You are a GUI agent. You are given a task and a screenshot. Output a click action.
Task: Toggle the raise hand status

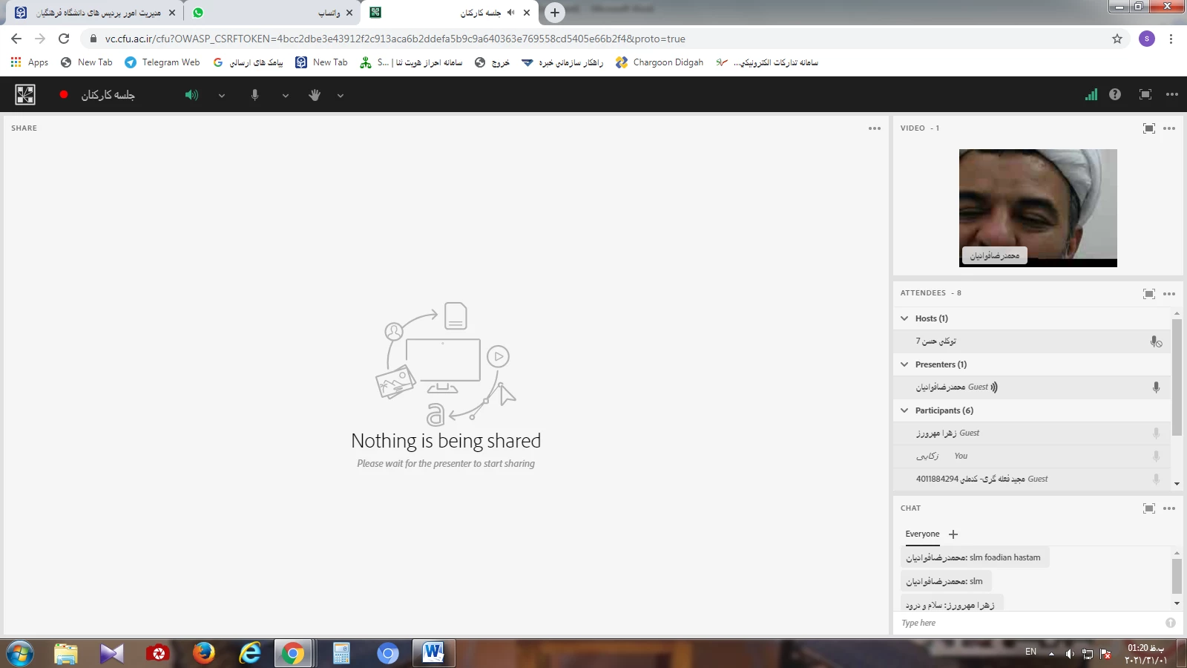(x=315, y=95)
